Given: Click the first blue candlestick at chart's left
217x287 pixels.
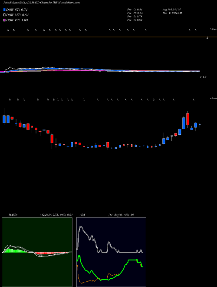Looking at the screenshot, I should pyautogui.click(x=4, y=119).
